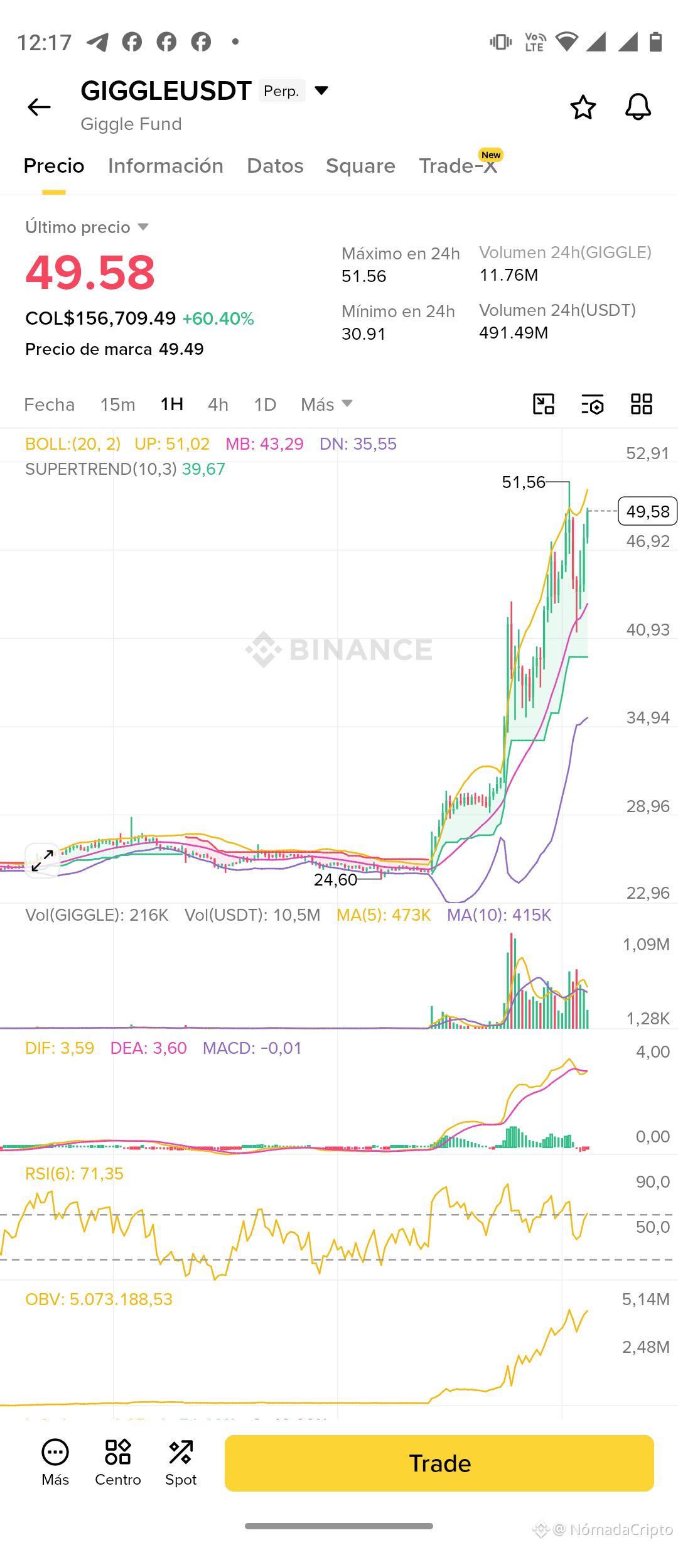Tap the battery icon in the status bar
678x1545 pixels.
tap(656, 42)
